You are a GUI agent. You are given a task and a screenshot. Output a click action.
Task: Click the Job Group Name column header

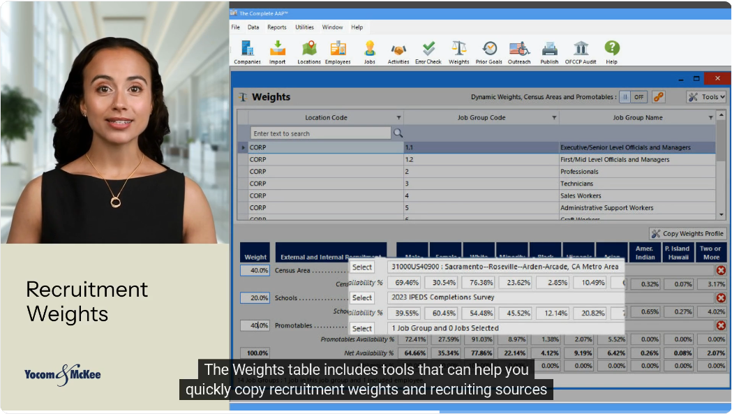[x=637, y=118]
